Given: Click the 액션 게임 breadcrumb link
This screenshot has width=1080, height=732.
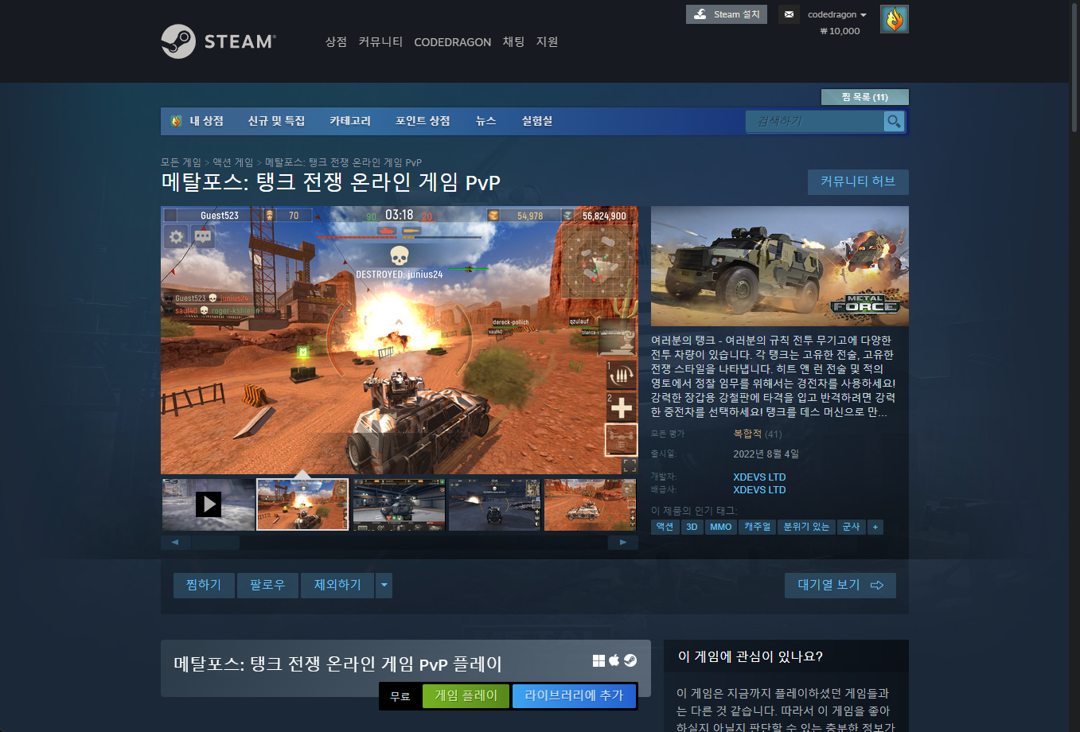Looking at the screenshot, I should click(x=232, y=162).
